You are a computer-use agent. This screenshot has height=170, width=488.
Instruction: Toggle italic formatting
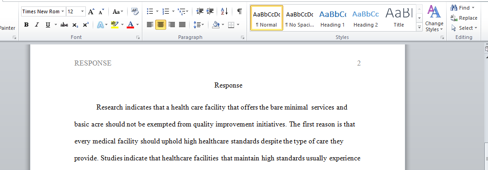pos(37,25)
